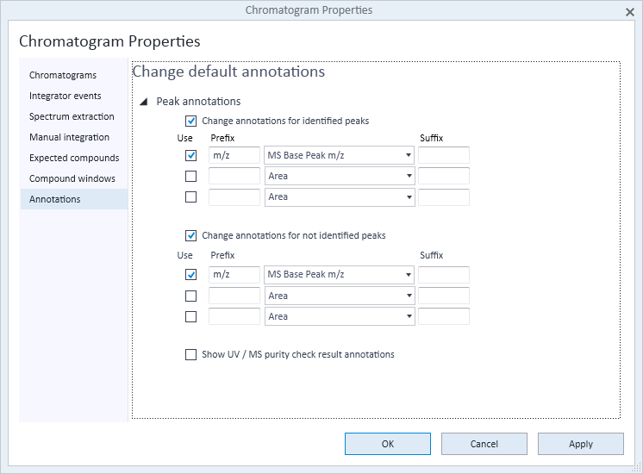Open MS Base Peak m/z dropdown for identified peaks
643x474 pixels.
coord(339,155)
